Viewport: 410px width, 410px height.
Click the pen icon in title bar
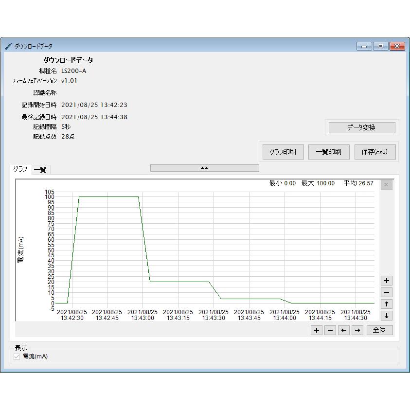(x=8, y=46)
